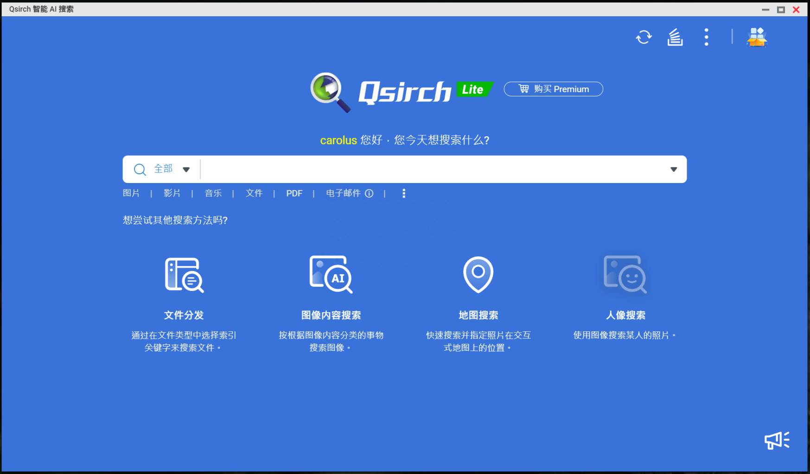Click the refresh sync icon in the top bar
810x474 pixels.
tap(644, 37)
